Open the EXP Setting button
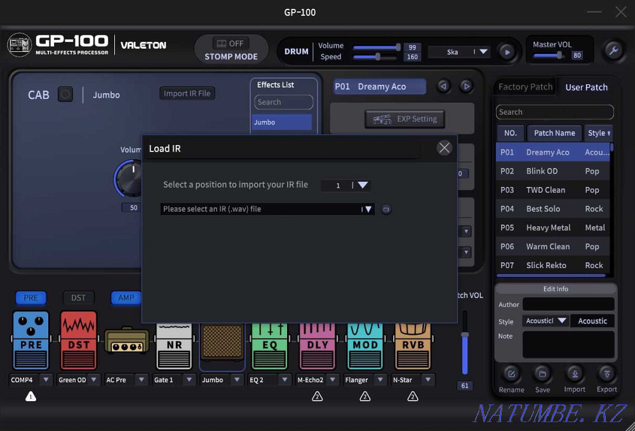635x431 pixels. [404, 119]
